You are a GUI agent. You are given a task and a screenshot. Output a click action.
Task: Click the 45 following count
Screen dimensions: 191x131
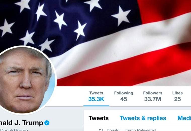click(x=124, y=99)
